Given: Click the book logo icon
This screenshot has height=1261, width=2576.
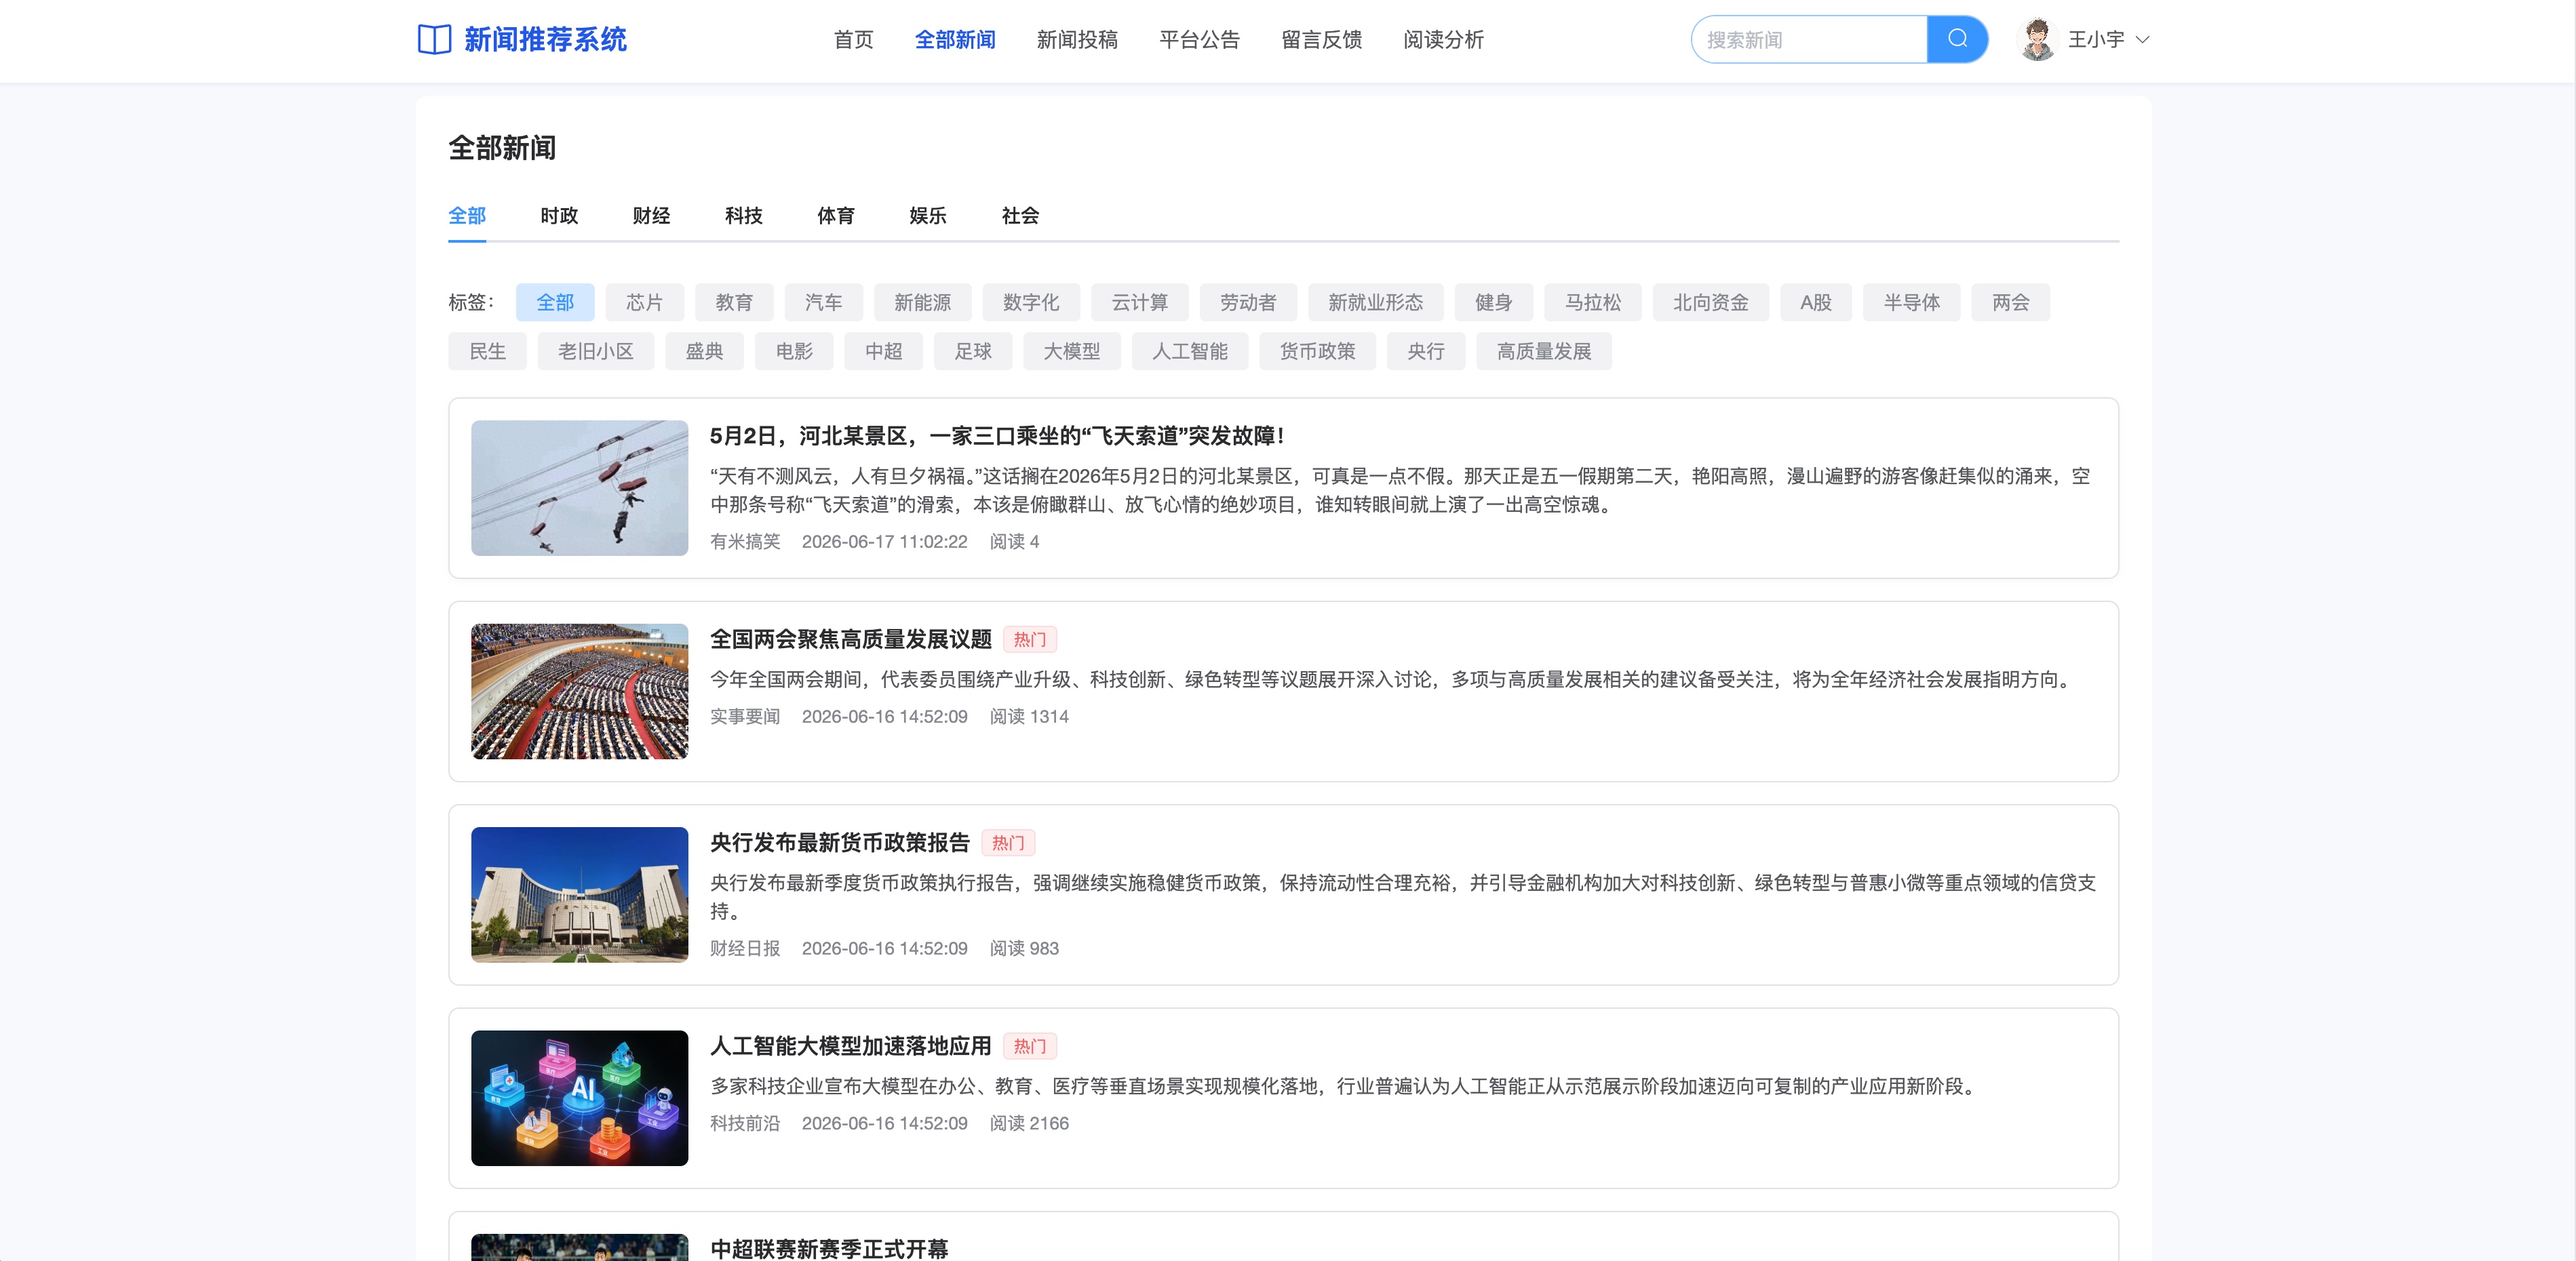Looking at the screenshot, I should (434, 39).
